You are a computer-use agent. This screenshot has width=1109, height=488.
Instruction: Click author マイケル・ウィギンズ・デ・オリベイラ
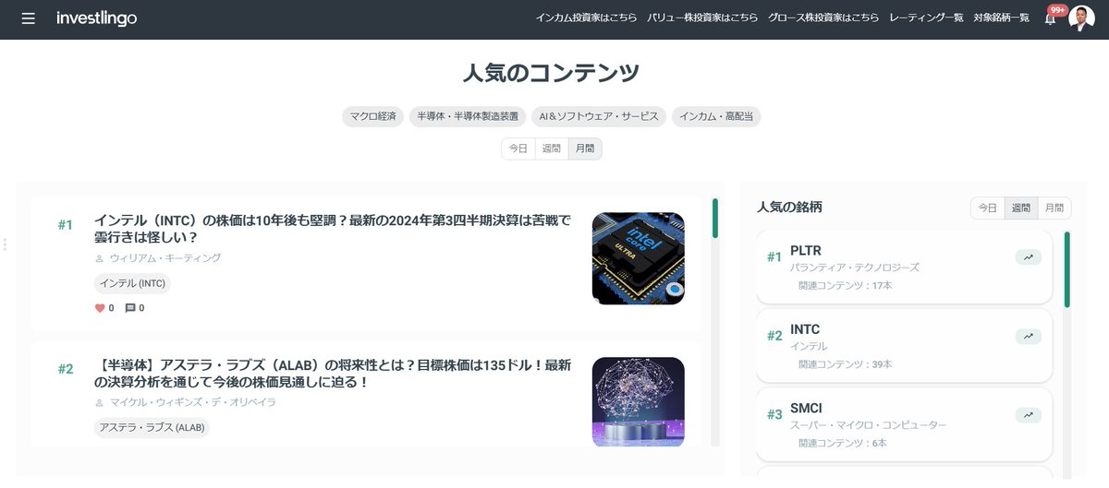pos(192,402)
